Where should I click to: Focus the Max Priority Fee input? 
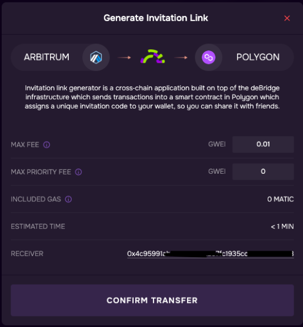263,171
